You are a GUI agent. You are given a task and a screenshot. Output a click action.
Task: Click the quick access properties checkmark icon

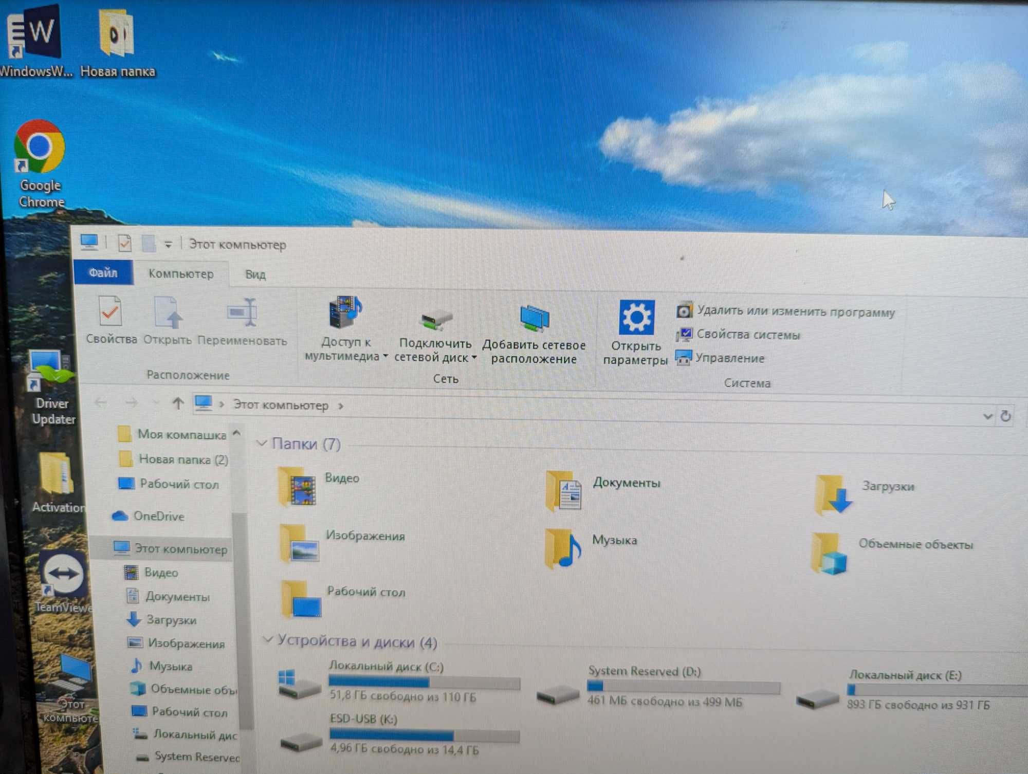124,243
